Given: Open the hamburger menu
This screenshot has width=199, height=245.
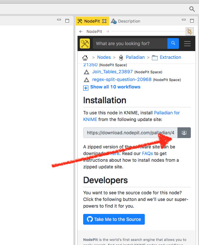Looking at the screenshot, I should coord(187,44).
